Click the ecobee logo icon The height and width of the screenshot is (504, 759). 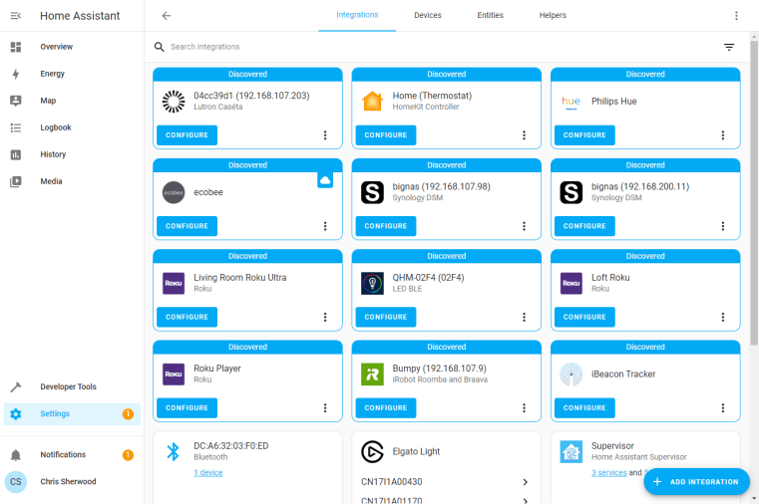point(174,192)
